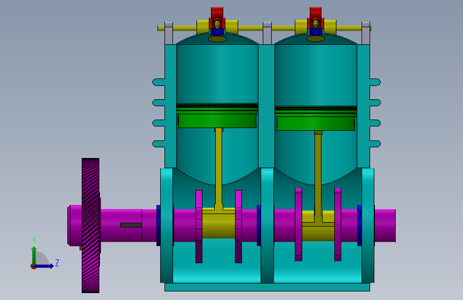Screen dimensions: 463x300
Task: Click the red origin ball of the triad
Action: click(x=33, y=266)
